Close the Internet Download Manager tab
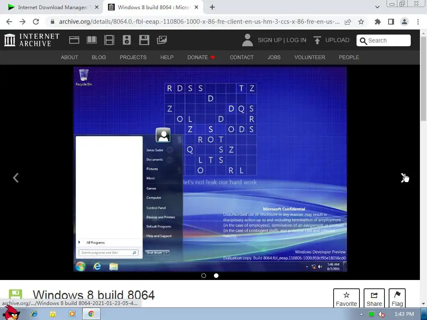Screen dimensions: 427x320 (x=97, y=7)
